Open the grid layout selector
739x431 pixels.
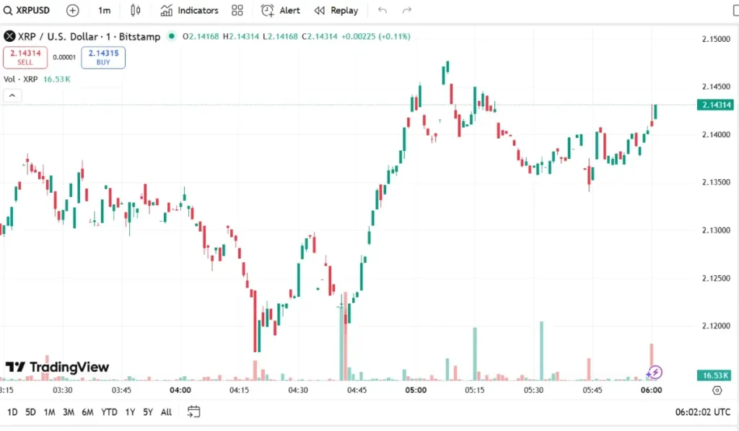[237, 10]
